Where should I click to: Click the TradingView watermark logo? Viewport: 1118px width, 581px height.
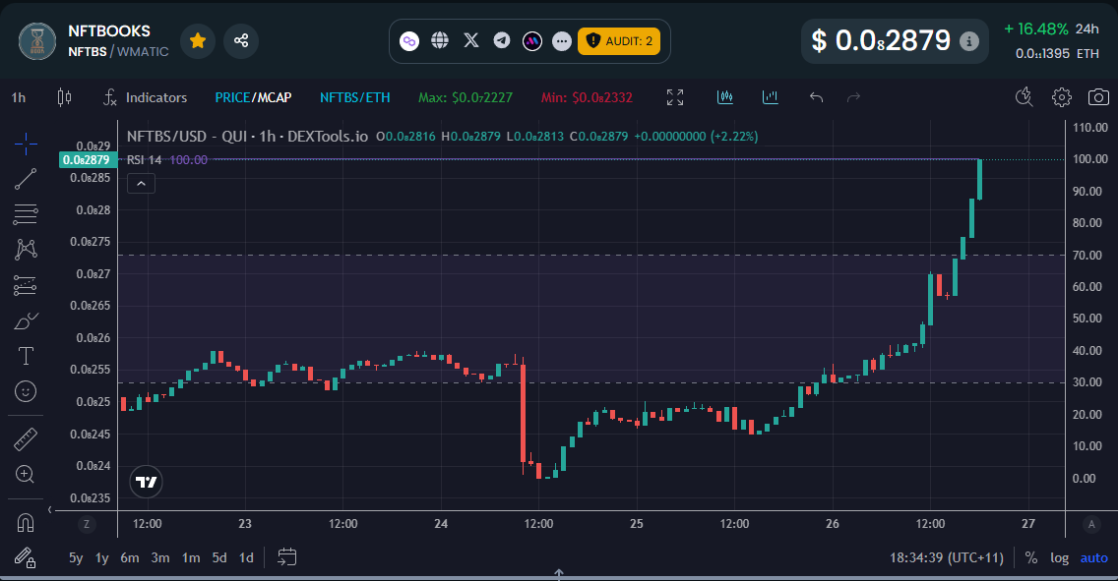145,482
